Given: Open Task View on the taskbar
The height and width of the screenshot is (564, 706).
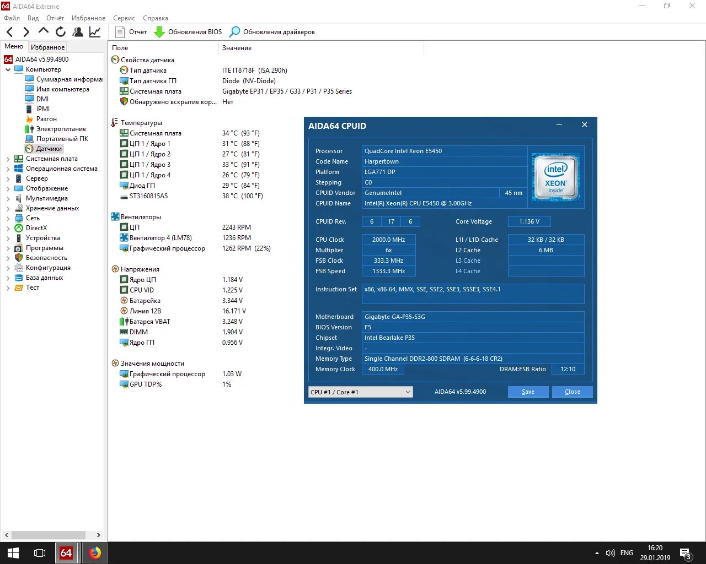Looking at the screenshot, I should (40, 552).
